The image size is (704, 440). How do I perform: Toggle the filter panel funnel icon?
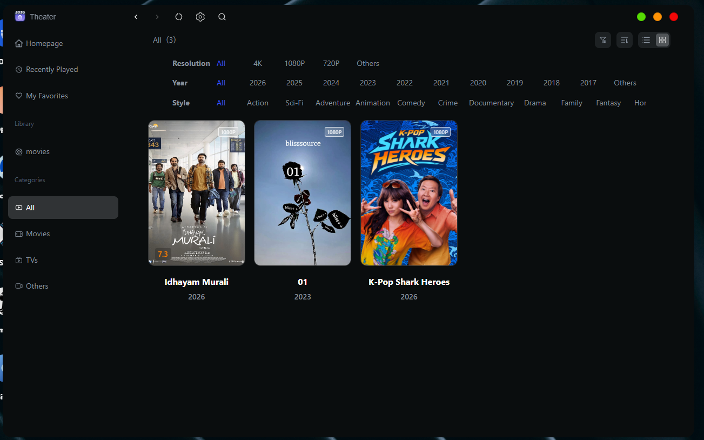point(603,40)
